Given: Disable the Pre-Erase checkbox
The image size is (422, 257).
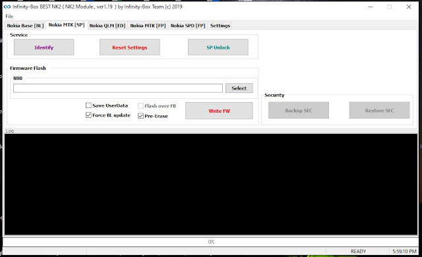Looking at the screenshot, I should click(140, 116).
